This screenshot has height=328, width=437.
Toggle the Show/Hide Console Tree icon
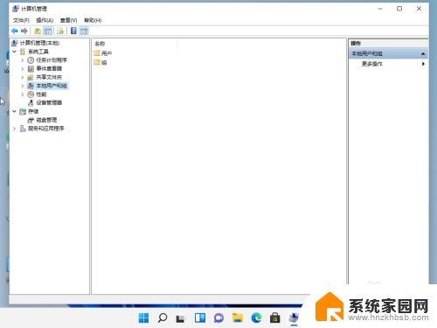coord(47,31)
